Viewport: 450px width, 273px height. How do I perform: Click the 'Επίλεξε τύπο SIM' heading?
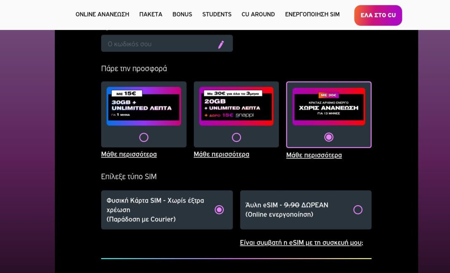pos(129,177)
